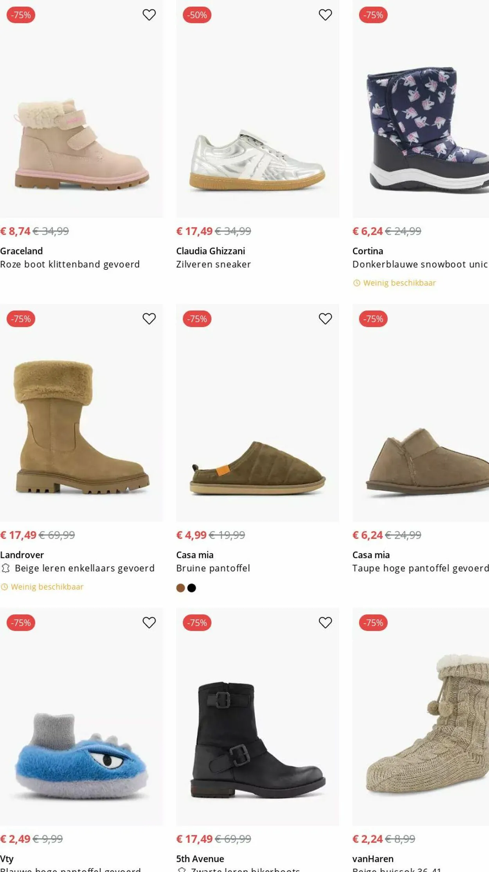Click leather icon beside Landrover boot title
This screenshot has height=872, width=489.
pos(5,568)
